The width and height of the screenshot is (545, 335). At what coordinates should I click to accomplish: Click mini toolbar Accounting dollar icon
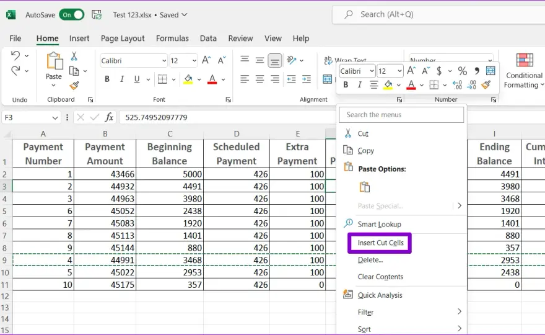click(439, 71)
